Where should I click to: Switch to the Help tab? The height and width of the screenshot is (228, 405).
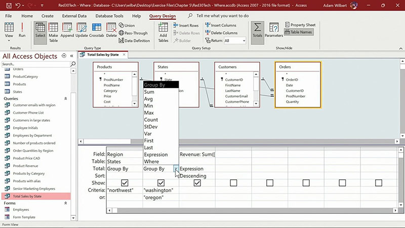137,16
